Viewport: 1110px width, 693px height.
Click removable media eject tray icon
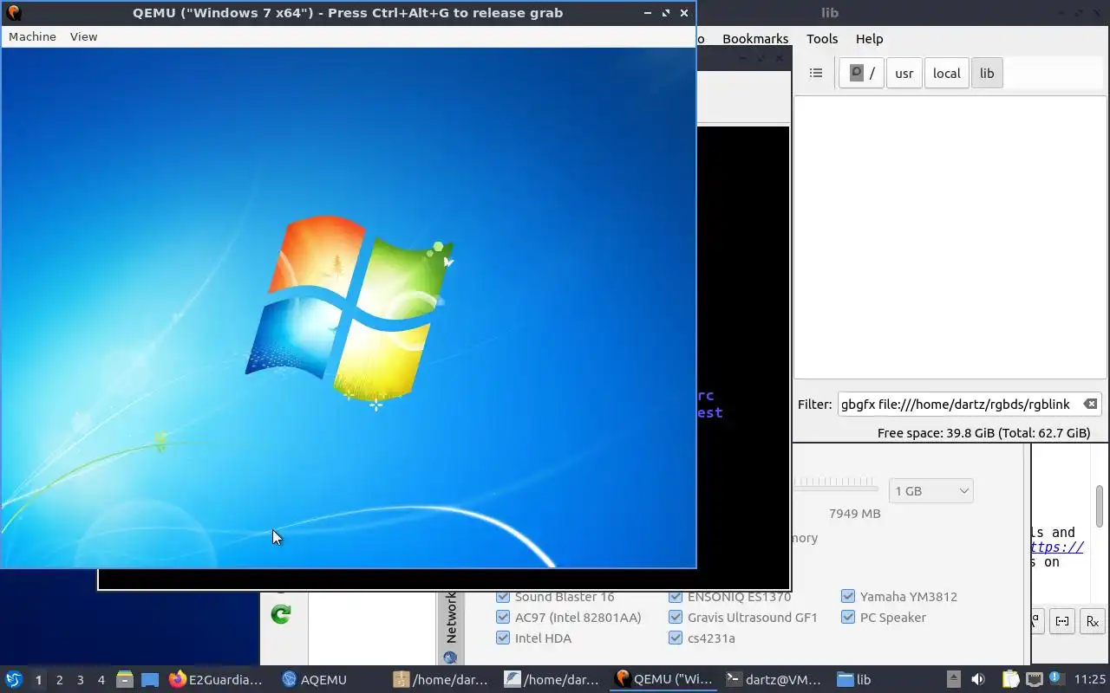pyautogui.click(x=953, y=680)
